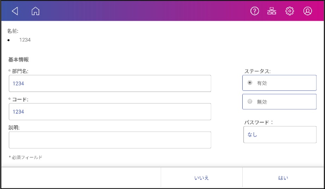The width and height of the screenshot is (325, 189).
Task: Open the settings gear icon
Action: point(290,11)
